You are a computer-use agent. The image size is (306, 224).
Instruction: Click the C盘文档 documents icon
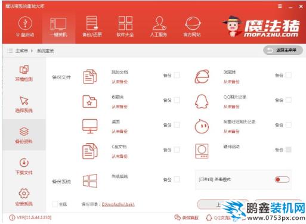[89, 151]
